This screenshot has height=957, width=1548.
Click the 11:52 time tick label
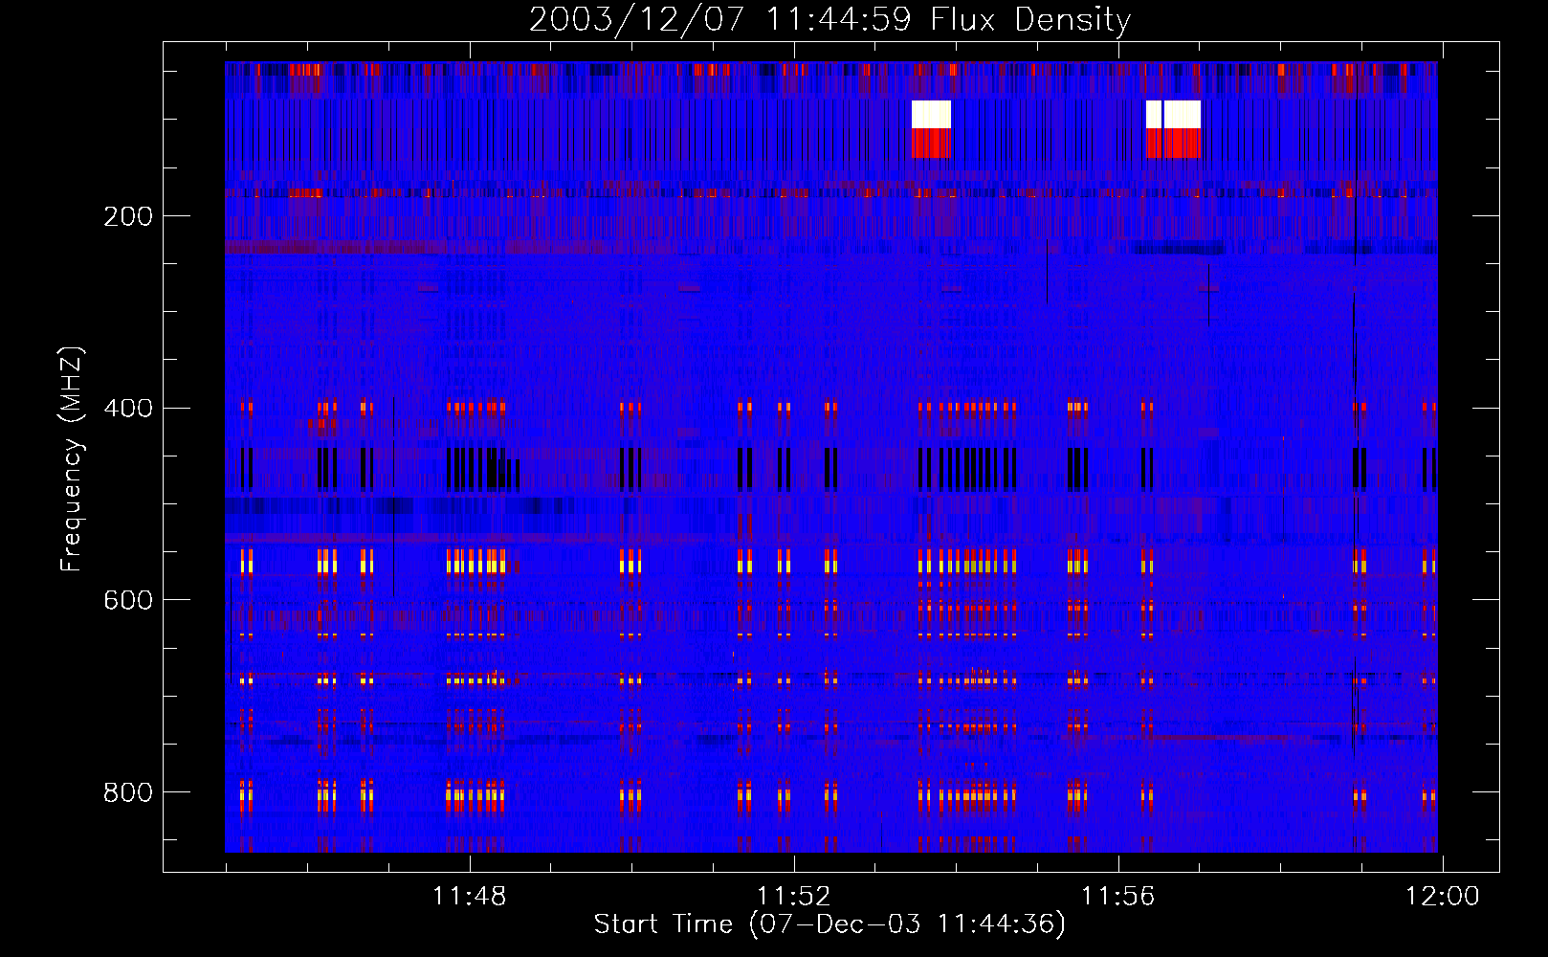pos(793,897)
